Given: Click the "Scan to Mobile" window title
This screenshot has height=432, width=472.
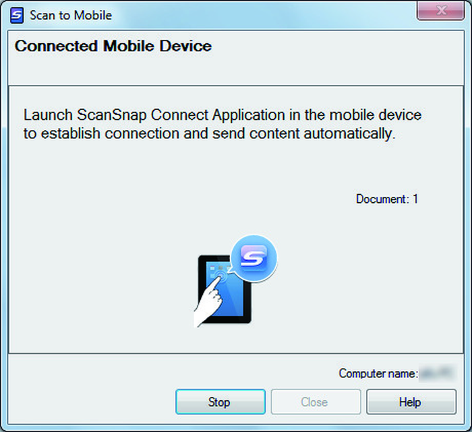Looking at the screenshot, I should [71, 16].
